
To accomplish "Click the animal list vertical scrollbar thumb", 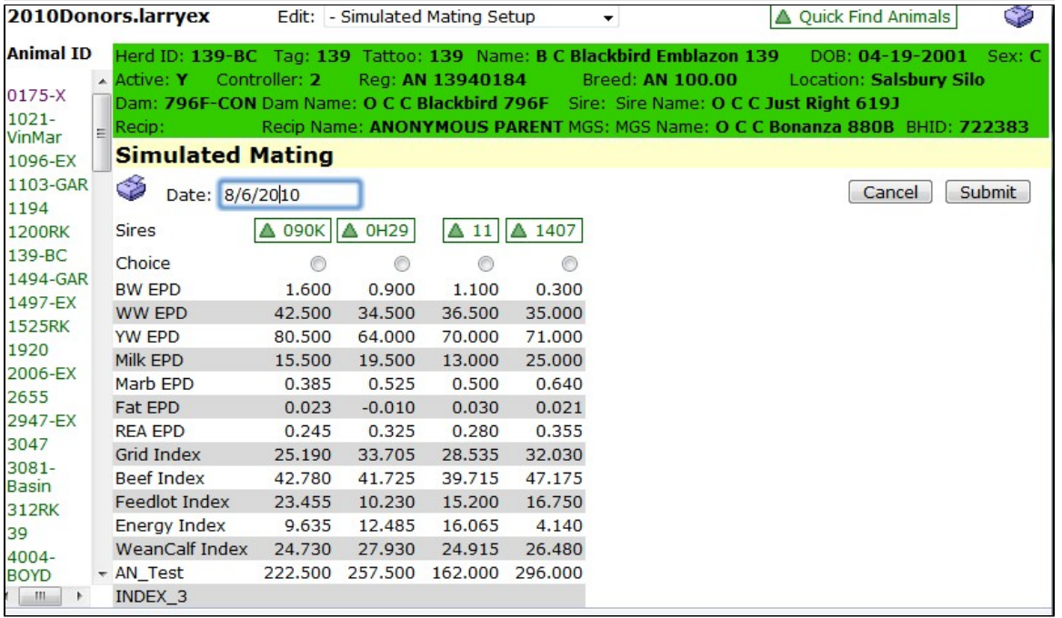I will [x=101, y=133].
